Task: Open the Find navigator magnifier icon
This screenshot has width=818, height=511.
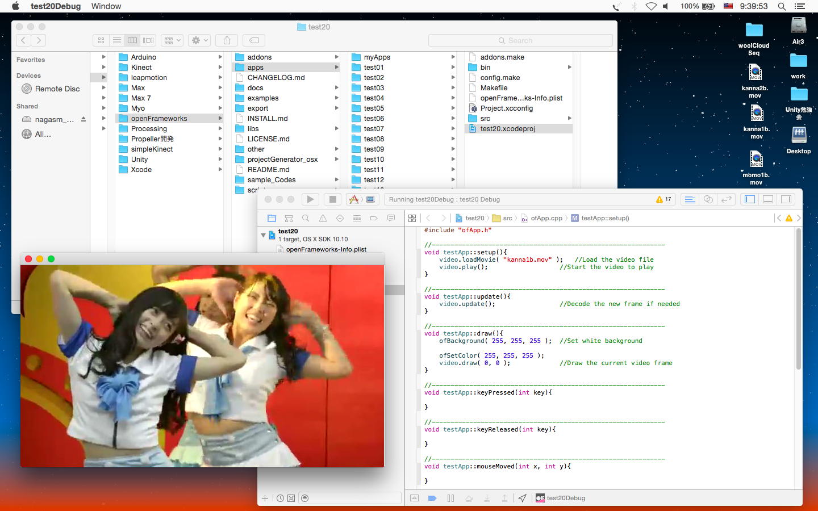Action: pos(306,218)
